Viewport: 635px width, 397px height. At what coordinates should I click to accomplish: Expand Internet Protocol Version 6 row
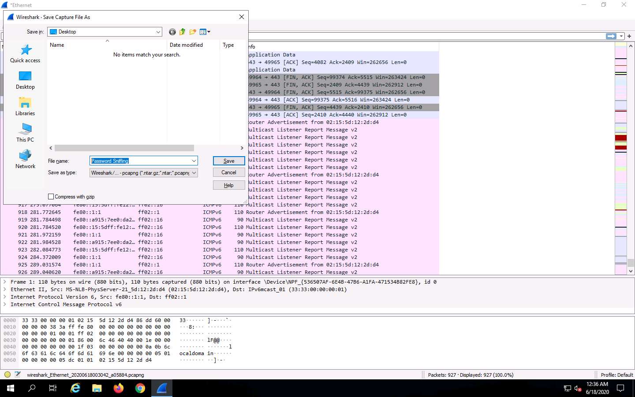tap(5, 297)
